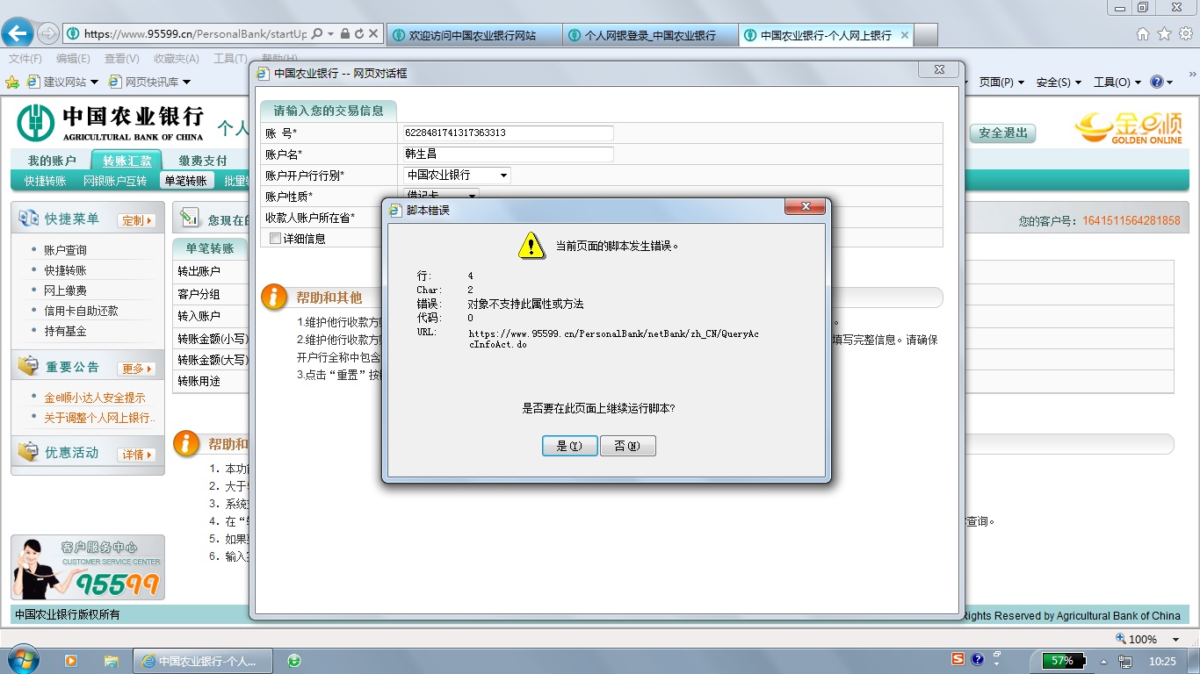
Task: Click the 95599 customer service center banner
Action: tap(88, 568)
